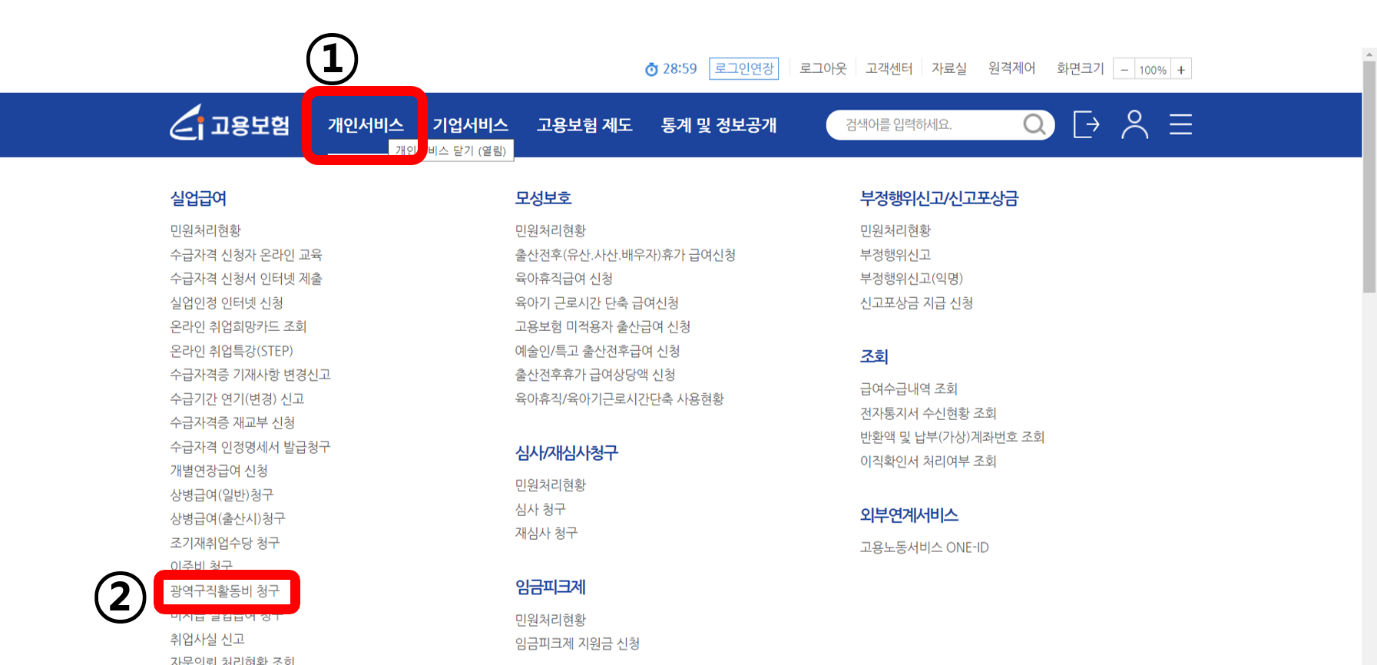
Task: Click 수급자격 신청서 인터넷 제출
Action: 246,278
